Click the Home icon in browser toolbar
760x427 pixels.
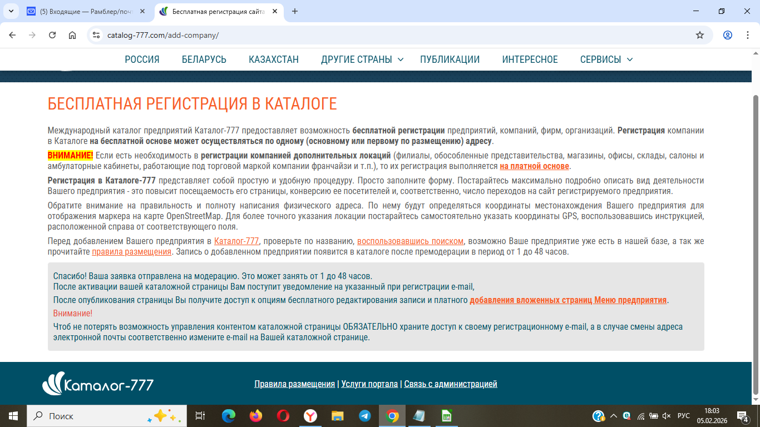(x=72, y=35)
